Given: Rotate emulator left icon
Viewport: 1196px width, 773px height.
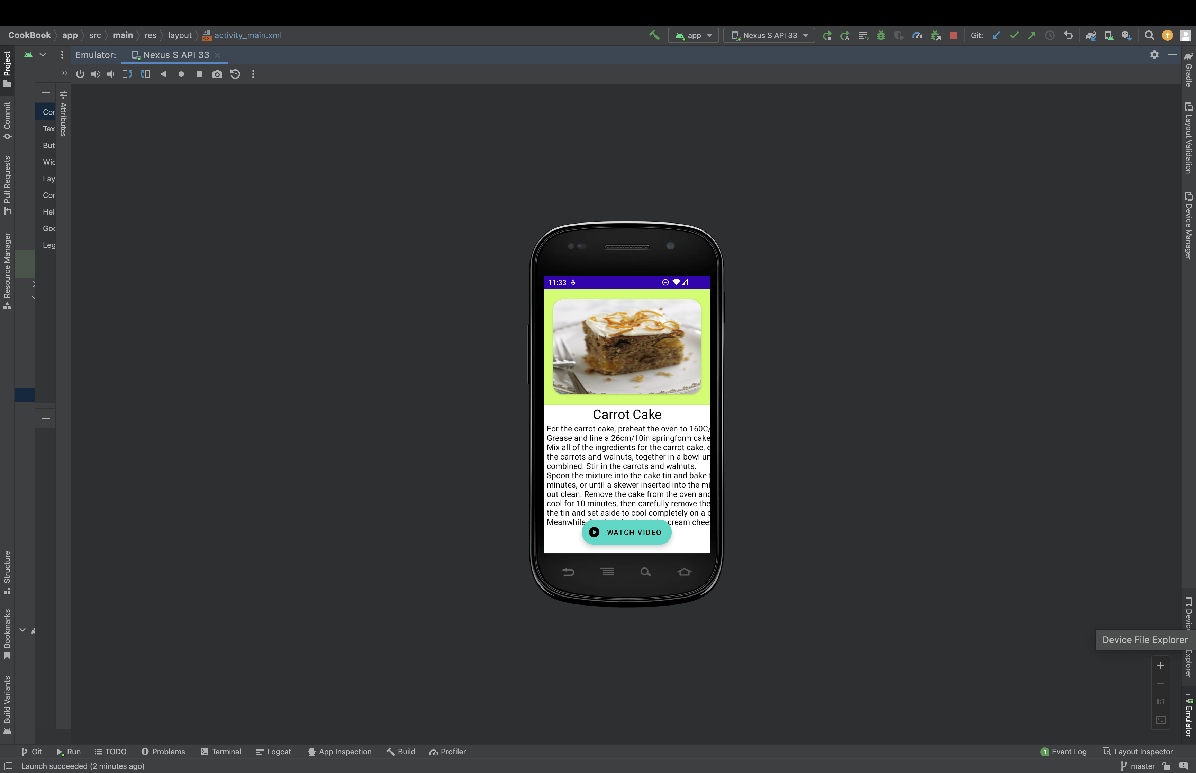Looking at the screenshot, I should point(127,74).
